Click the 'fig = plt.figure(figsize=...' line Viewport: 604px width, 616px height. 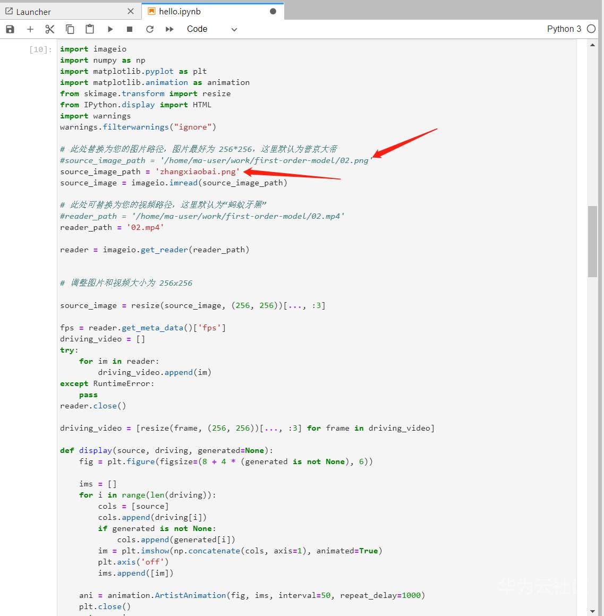point(226,461)
